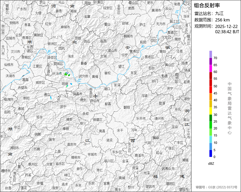Image resolution: width=241 pixels, height=192 pixels.
Task: Click the magenta 60-65 dBZ legend color
Action: pyautogui.click(x=210, y=69)
